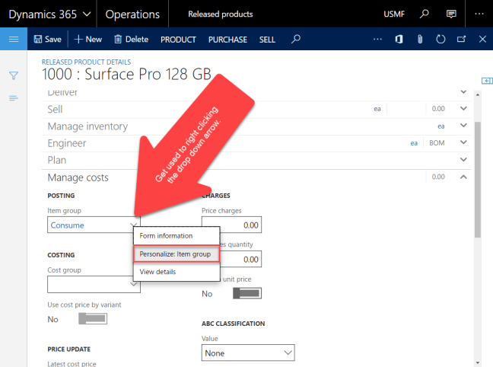Screen dimensions: 493x367
Task: Open in Microsoft Office icon
Action: [x=400, y=39]
